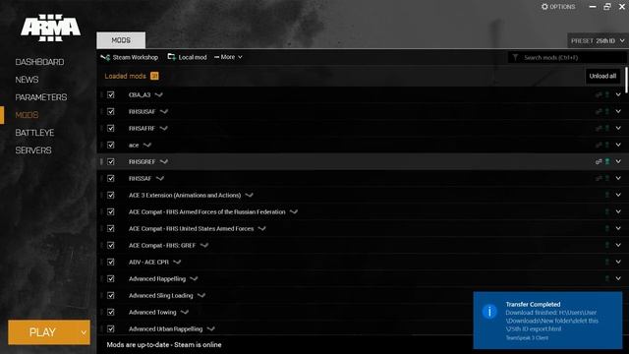Open the PRESET 25th ID dropdown
The image size is (629, 354).
coord(598,41)
